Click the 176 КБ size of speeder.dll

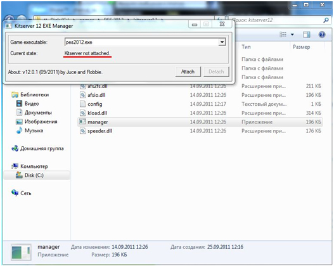[313, 131]
